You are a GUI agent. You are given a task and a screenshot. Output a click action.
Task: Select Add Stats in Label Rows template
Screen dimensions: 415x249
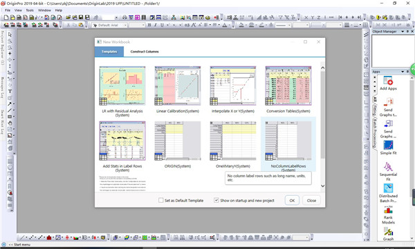click(122, 146)
